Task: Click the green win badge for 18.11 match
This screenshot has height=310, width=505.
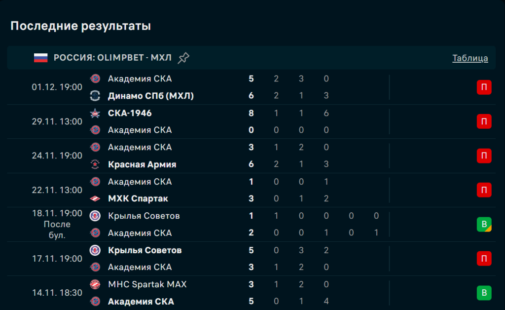Action: (484, 225)
